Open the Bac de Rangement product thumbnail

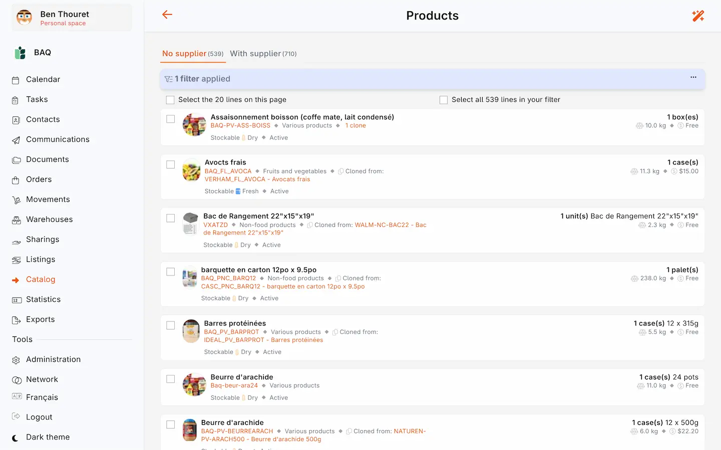coord(191,223)
